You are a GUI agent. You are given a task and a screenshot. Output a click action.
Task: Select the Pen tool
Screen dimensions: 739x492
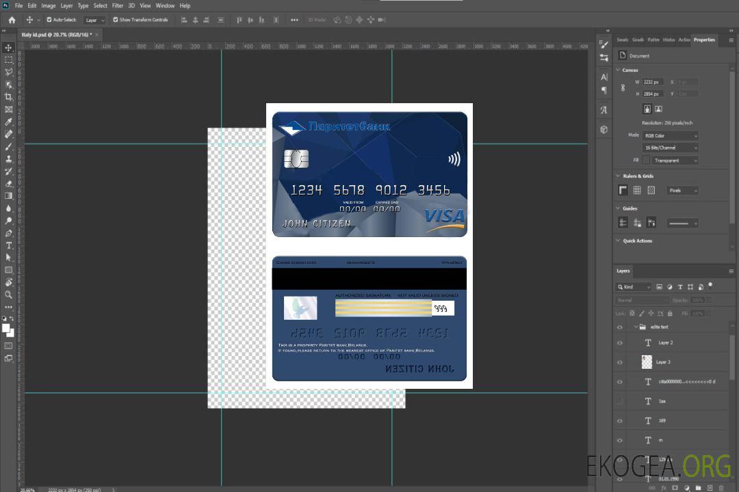click(8, 233)
